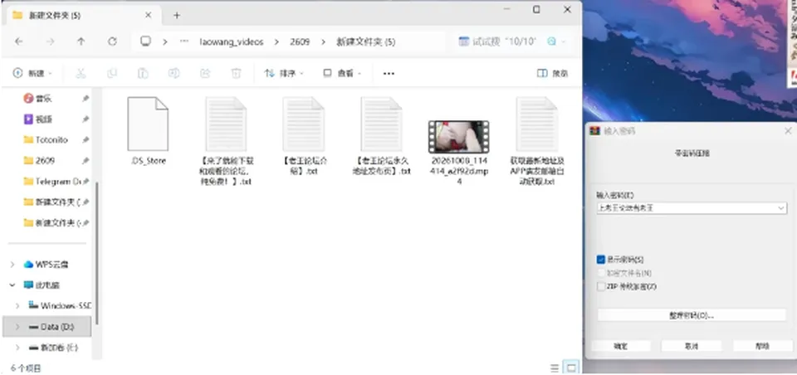
Task: Expand the WPS云盘 tree node
Action: click(x=12, y=264)
